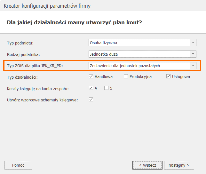Select the Zestawienie dla jednostek pozostałych field
The height and width of the screenshot is (174, 206).
139,66
